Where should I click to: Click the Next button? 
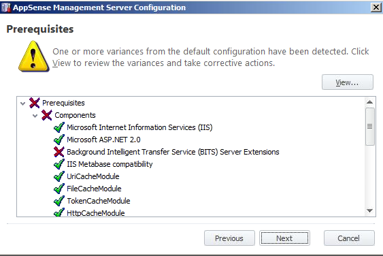[284, 238]
